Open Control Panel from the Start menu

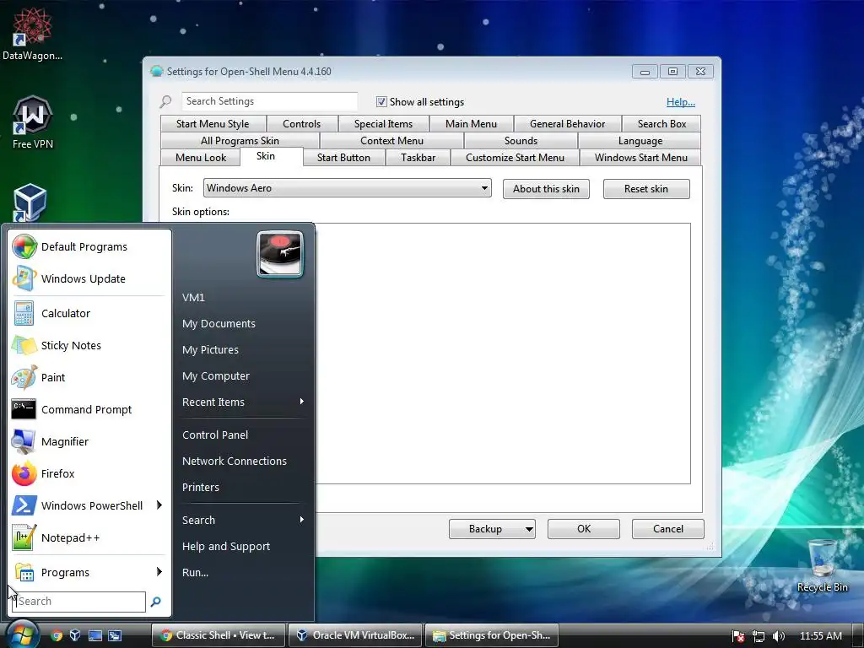[242, 435]
